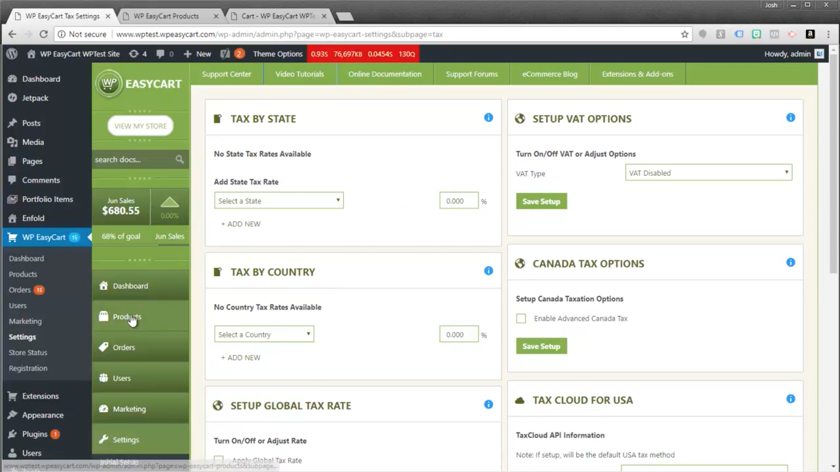This screenshot has height=472, width=840.
Task: Enter value in State Tax Rate percentage field
Action: [458, 201]
